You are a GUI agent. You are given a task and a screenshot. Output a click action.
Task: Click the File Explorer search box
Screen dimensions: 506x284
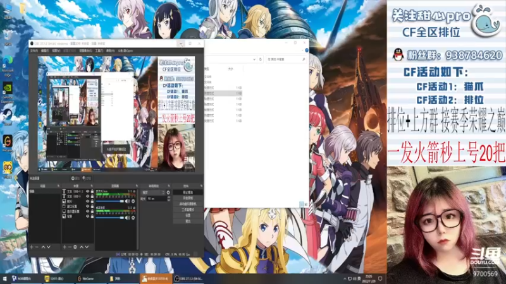click(286, 59)
